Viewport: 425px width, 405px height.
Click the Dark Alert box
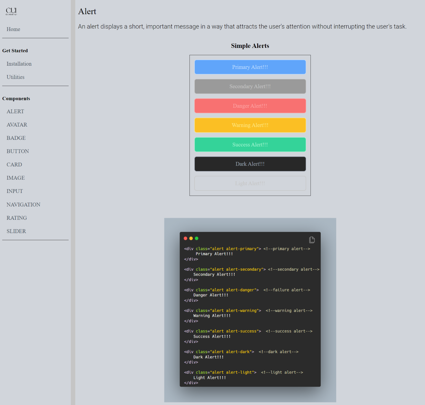(250, 164)
